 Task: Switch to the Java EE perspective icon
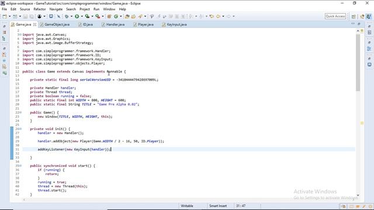click(x=362, y=16)
